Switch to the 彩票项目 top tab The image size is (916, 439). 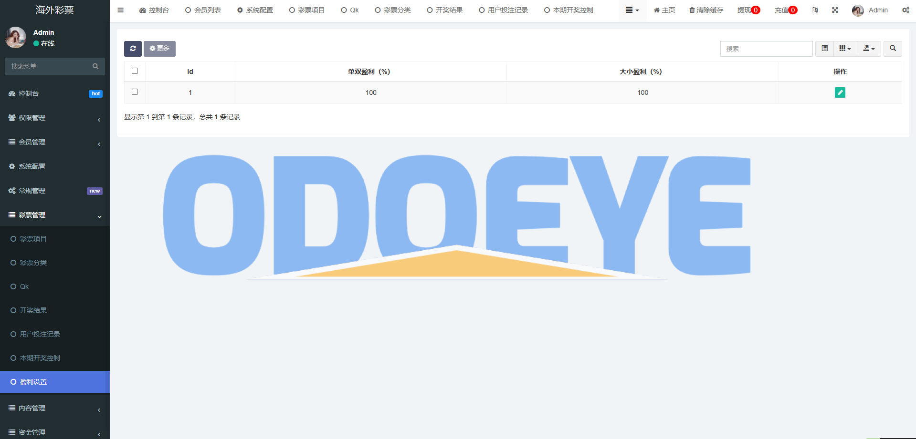(307, 10)
